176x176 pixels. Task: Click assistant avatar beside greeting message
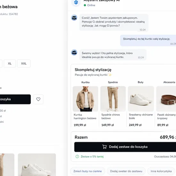point(74,18)
